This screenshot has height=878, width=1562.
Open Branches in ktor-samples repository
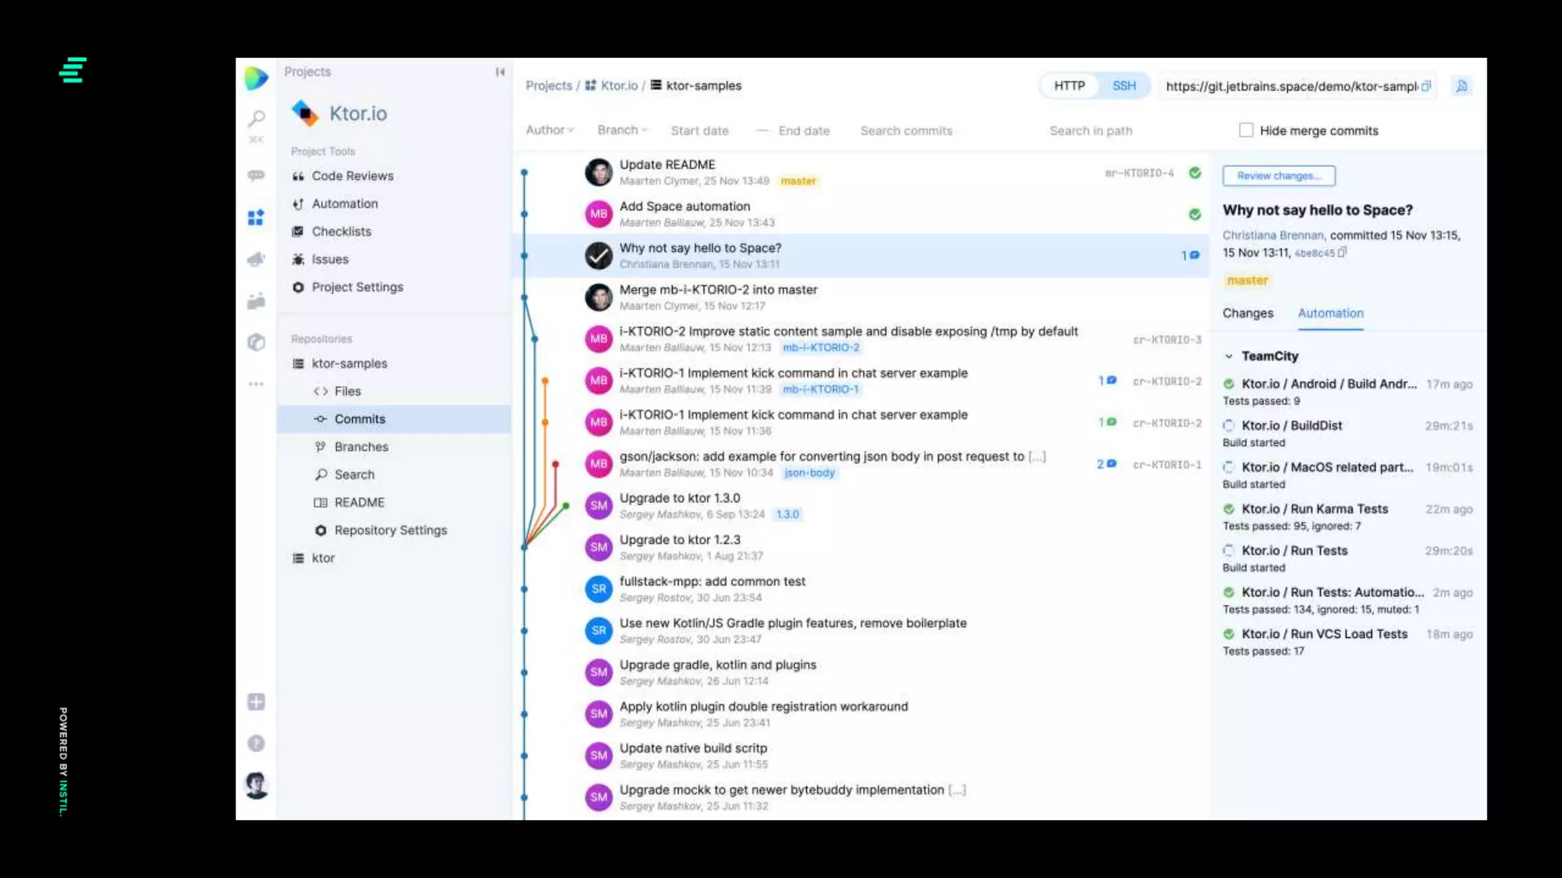pos(361,447)
